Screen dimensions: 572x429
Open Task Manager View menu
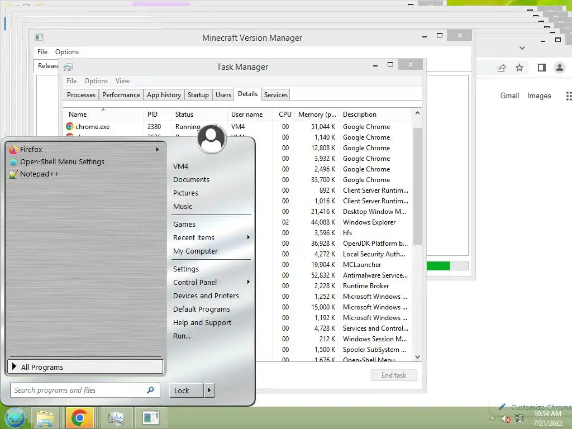coord(122,81)
